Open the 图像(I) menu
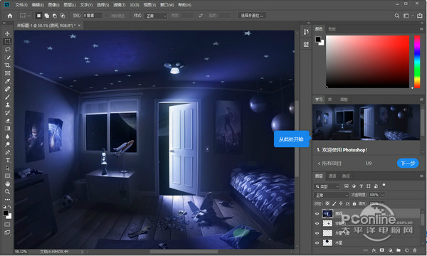Image resolution: width=427 pixels, height=256 pixels. (x=53, y=5)
